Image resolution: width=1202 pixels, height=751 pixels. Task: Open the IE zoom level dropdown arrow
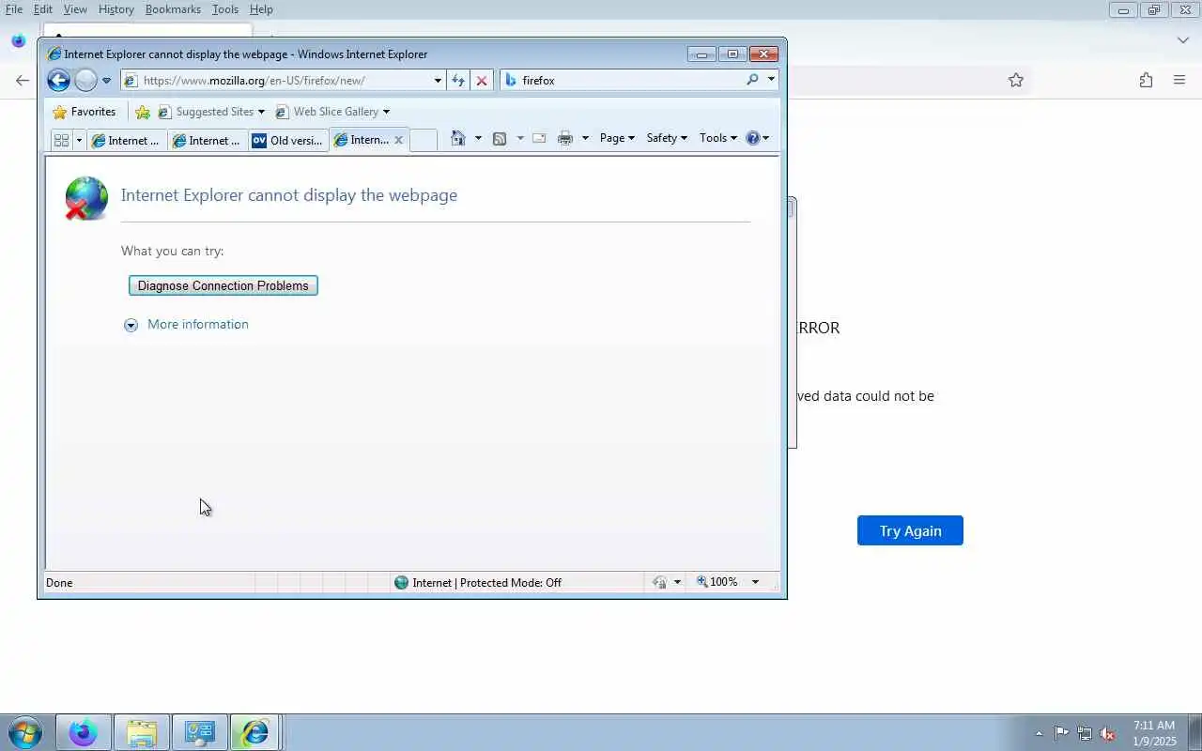click(755, 583)
